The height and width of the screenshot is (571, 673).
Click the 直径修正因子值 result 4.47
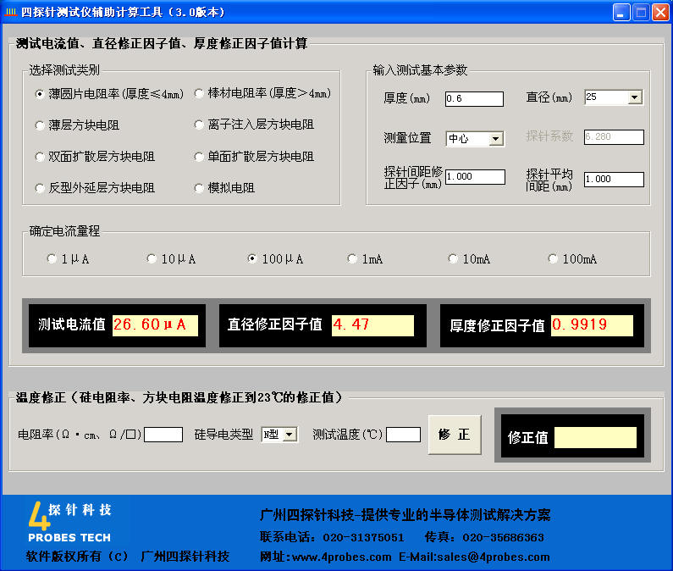[373, 325]
